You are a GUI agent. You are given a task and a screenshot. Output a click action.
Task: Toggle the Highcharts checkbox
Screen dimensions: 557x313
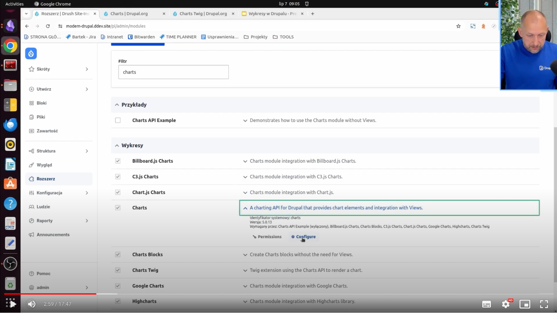click(x=118, y=301)
